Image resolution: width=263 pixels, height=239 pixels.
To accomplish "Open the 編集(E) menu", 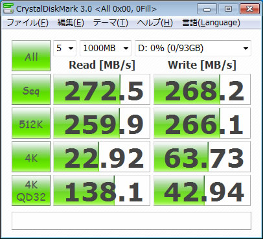I will (x=71, y=23).
